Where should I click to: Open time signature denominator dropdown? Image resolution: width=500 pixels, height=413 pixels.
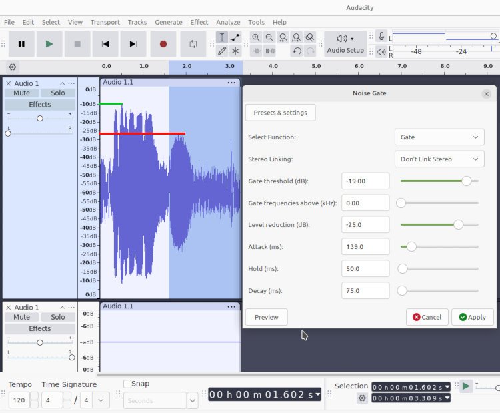click(101, 400)
